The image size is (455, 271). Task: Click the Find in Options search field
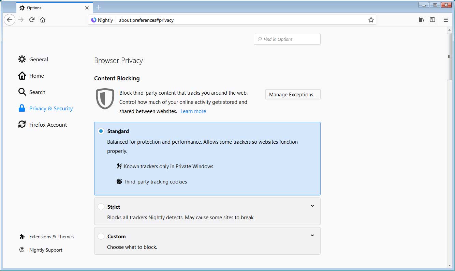click(287, 39)
